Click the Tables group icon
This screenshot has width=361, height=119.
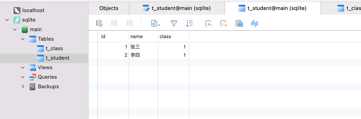32,39
